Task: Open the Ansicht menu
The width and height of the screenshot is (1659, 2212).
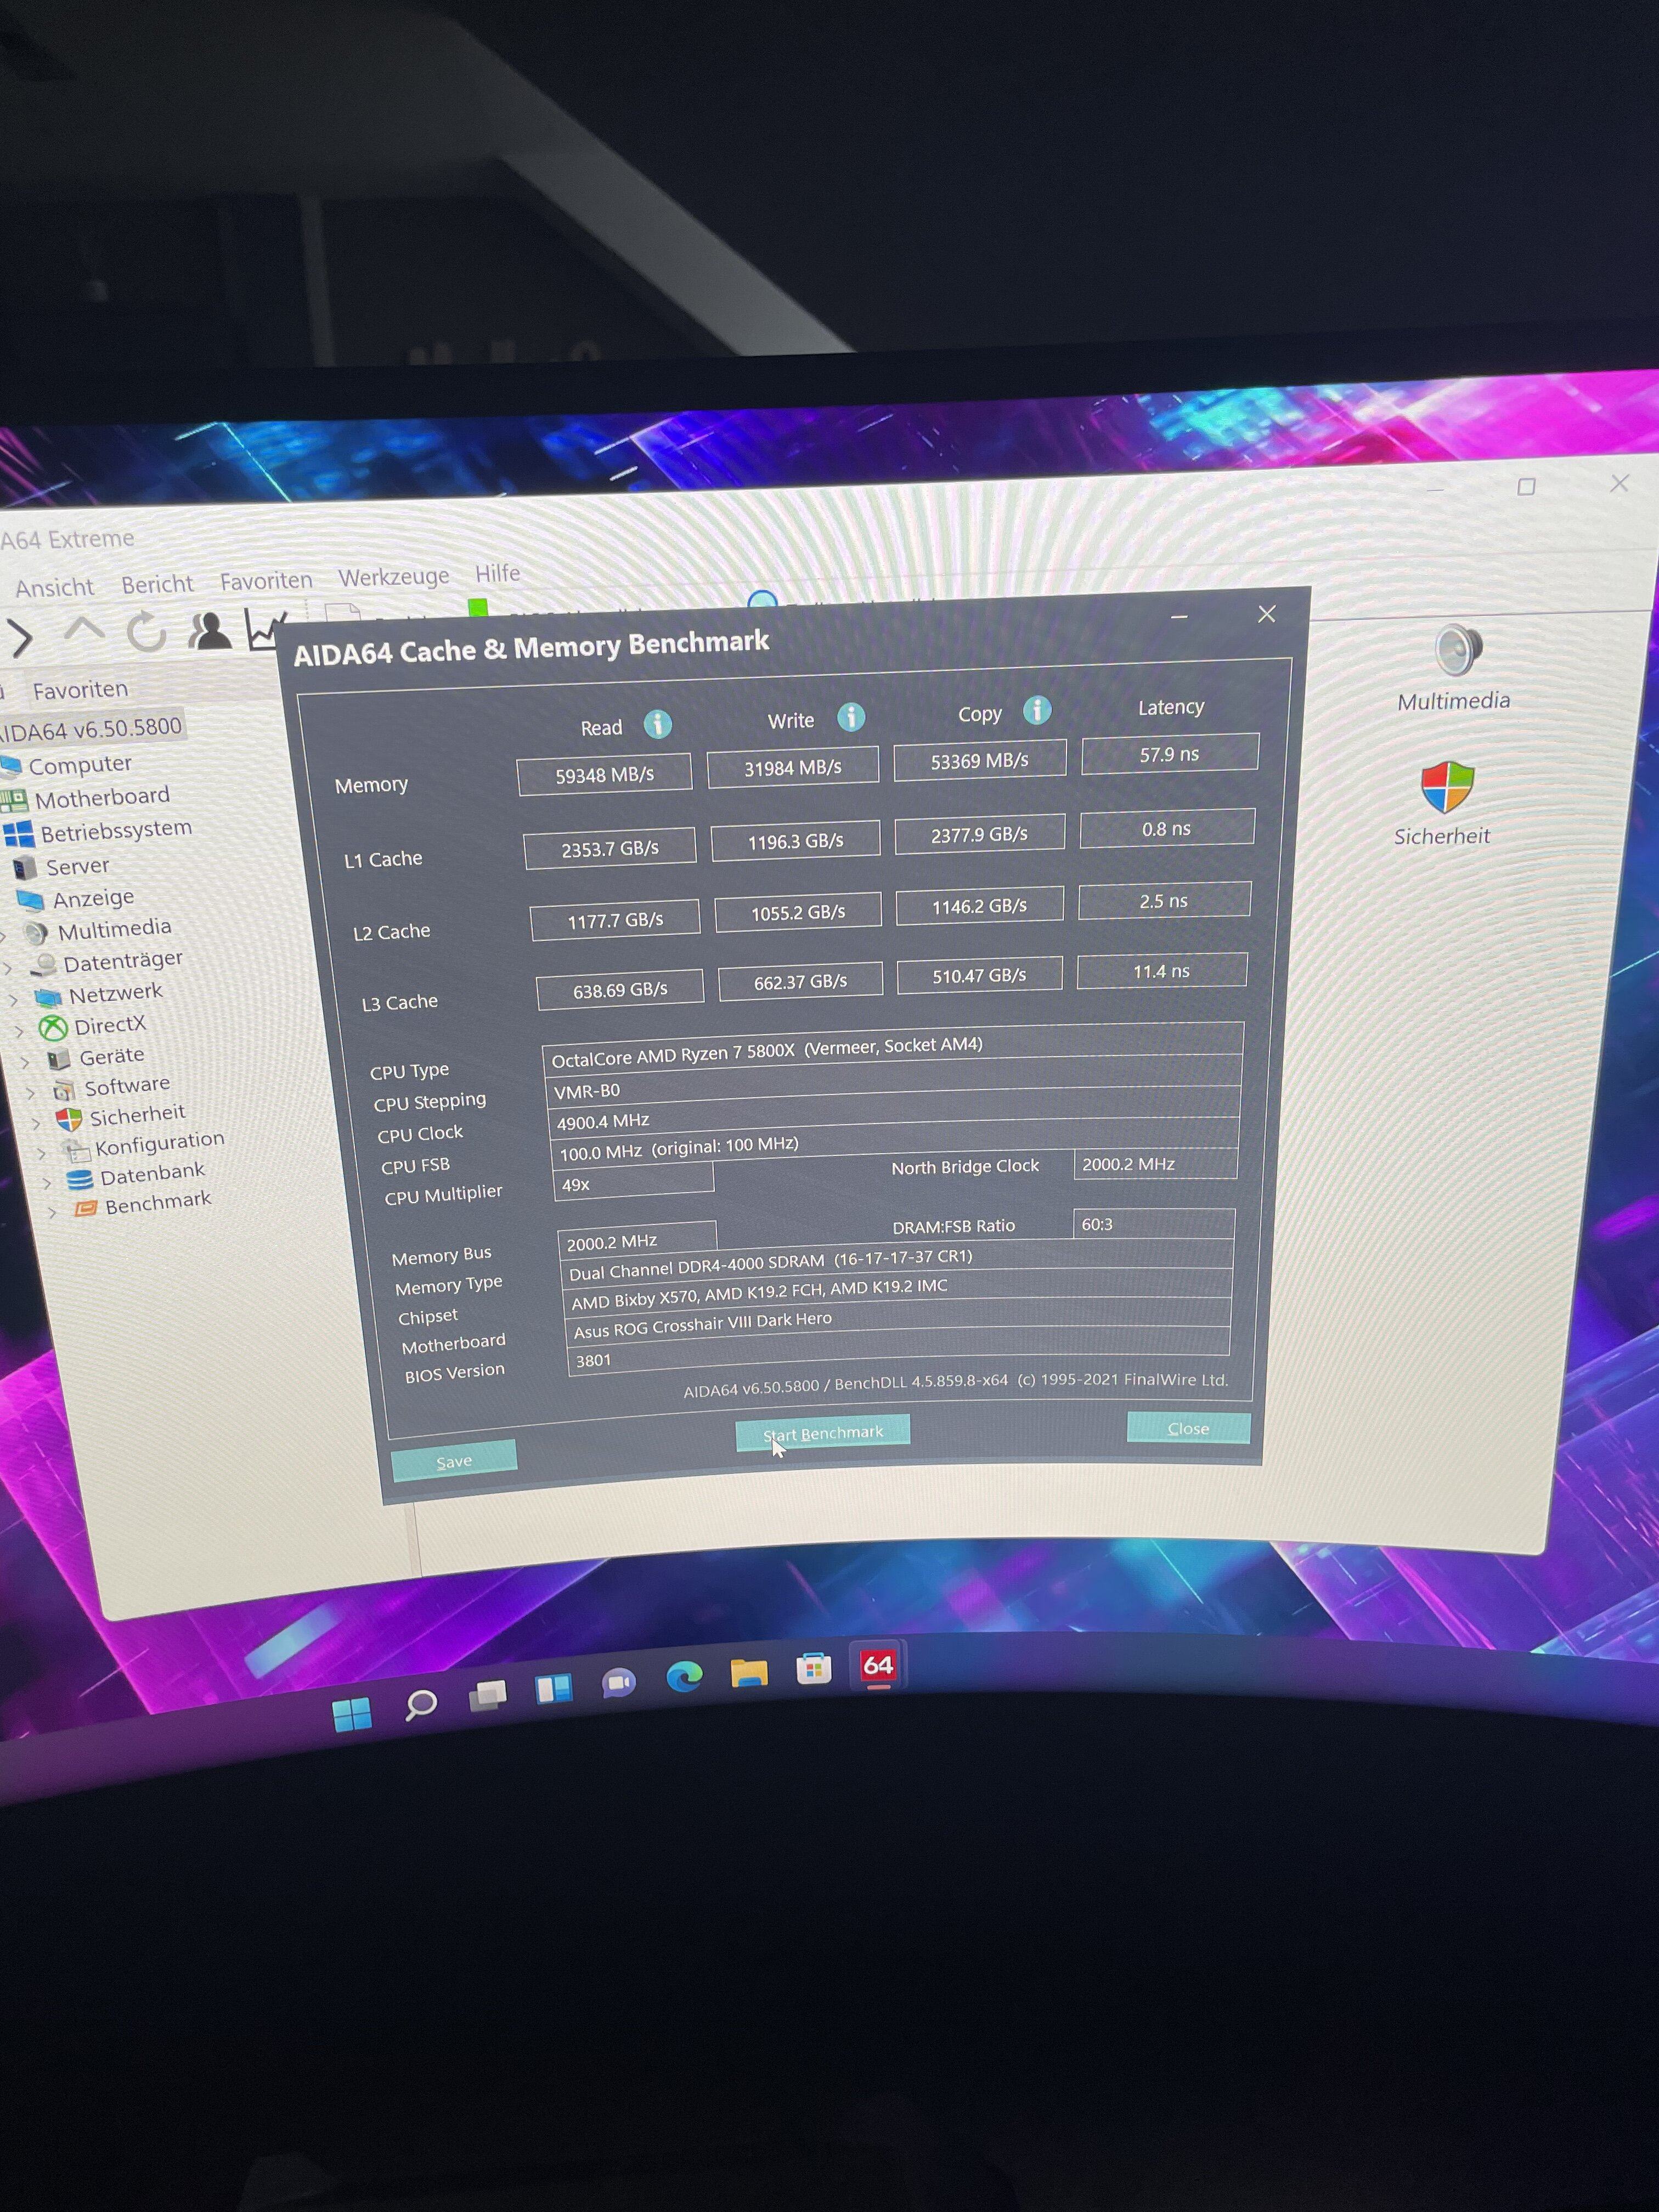Action: (x=54, y=587)
